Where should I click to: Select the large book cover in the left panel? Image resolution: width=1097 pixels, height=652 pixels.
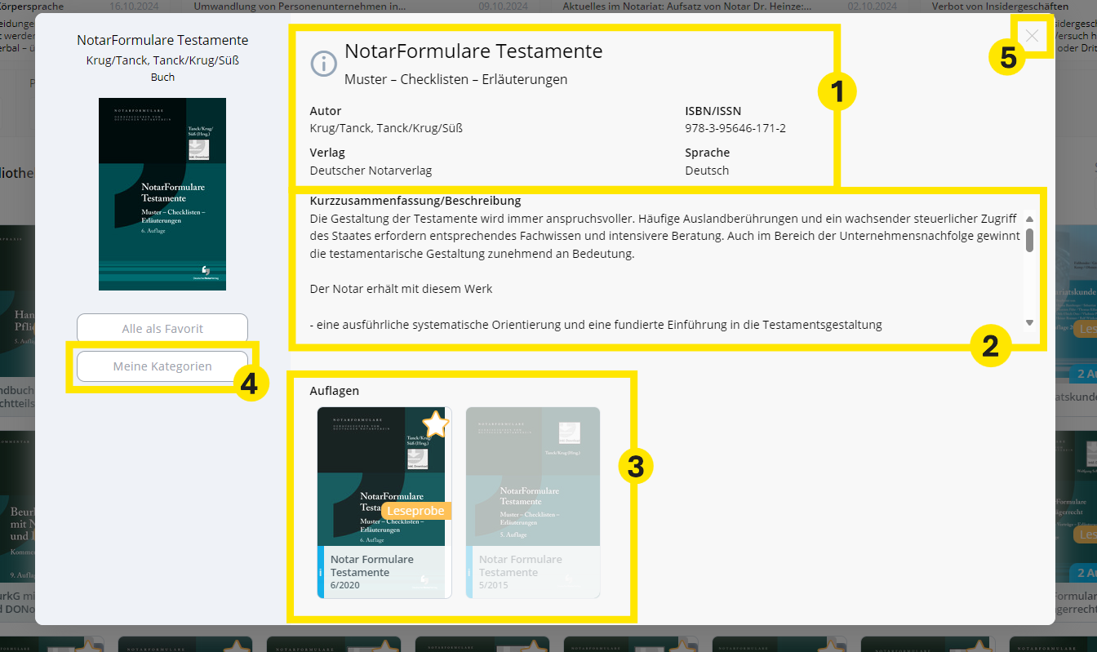[162, 194]
